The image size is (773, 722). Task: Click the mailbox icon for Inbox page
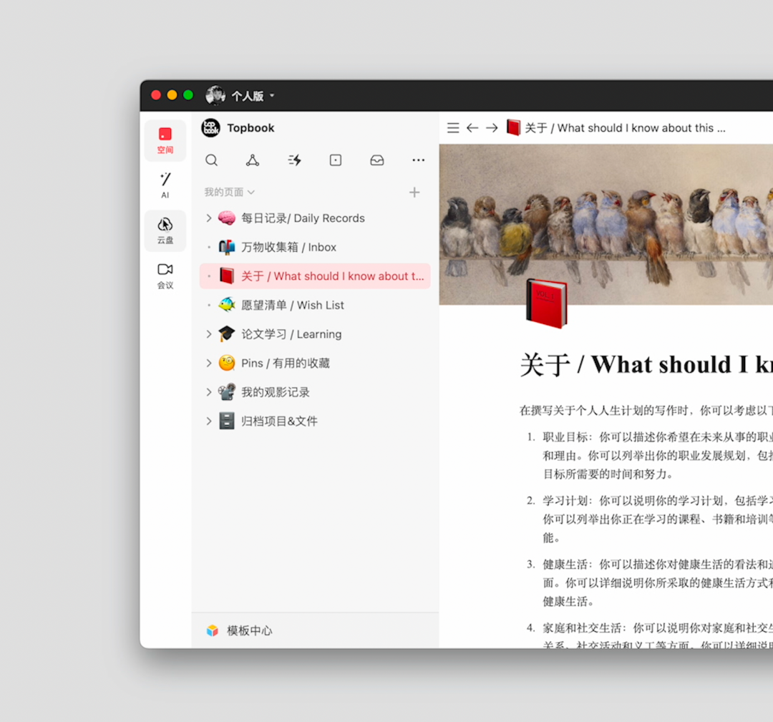pyautogui.click(x=227, y=248)
